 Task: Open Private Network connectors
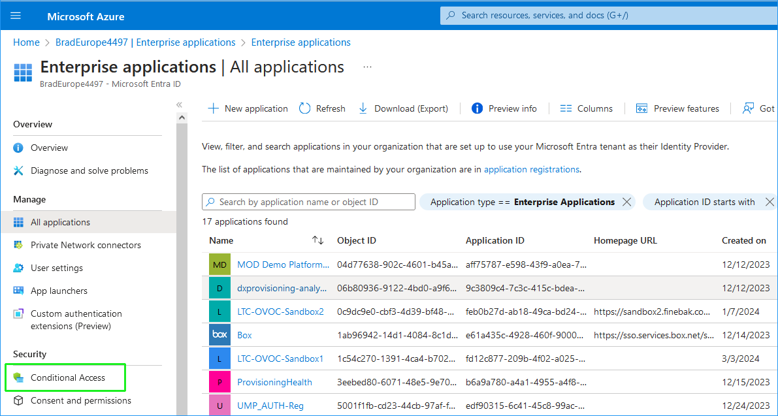pos(86,245)
